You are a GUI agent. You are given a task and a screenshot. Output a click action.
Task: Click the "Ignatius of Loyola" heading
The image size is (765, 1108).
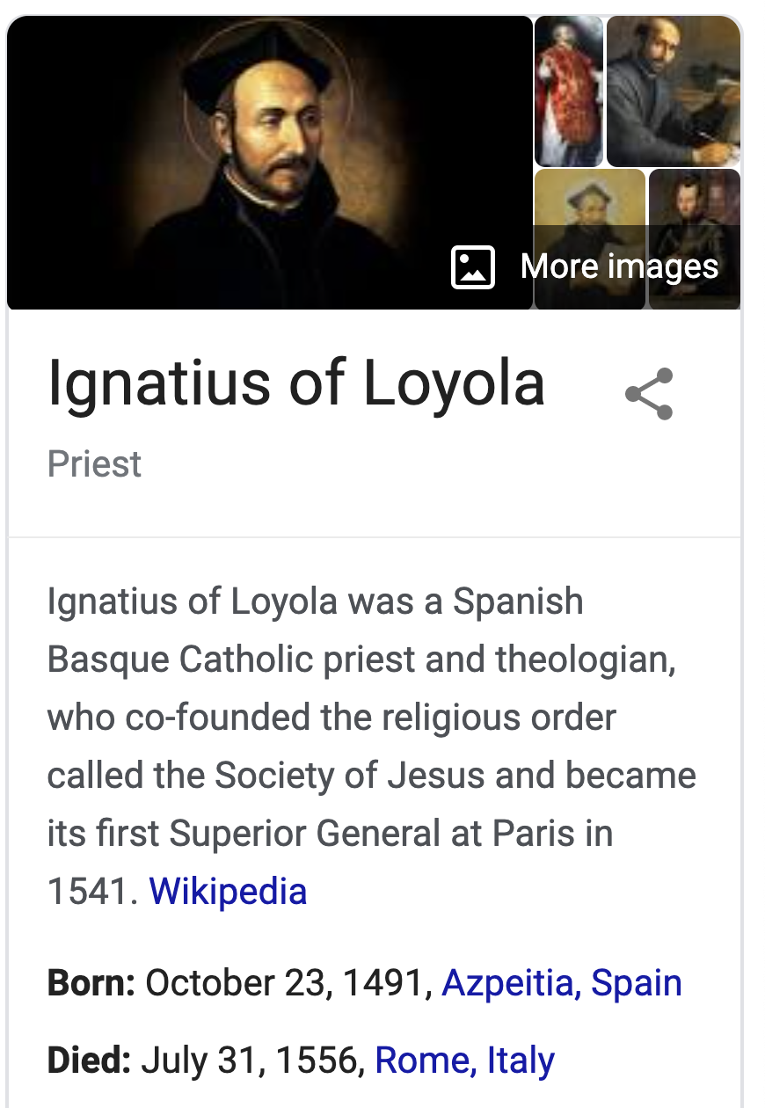tap(295, 384)
